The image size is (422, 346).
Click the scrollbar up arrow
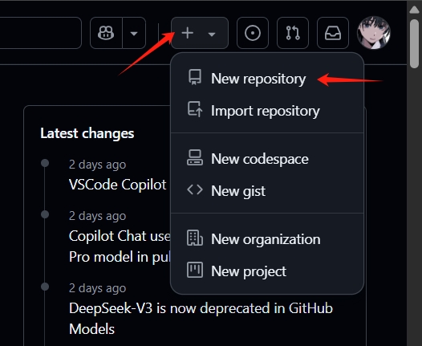point(414,10)
